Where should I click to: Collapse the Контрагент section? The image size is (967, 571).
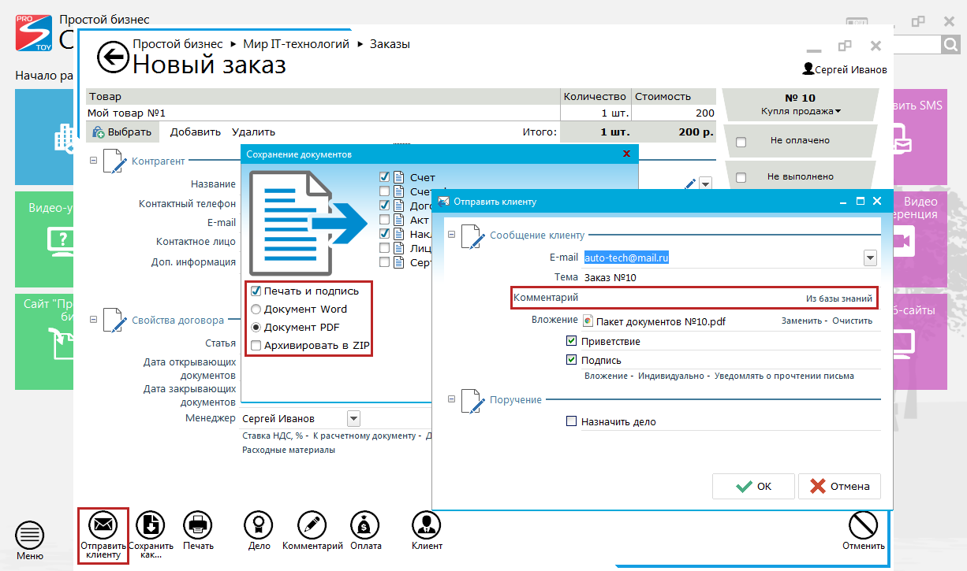tap(94, 161)
